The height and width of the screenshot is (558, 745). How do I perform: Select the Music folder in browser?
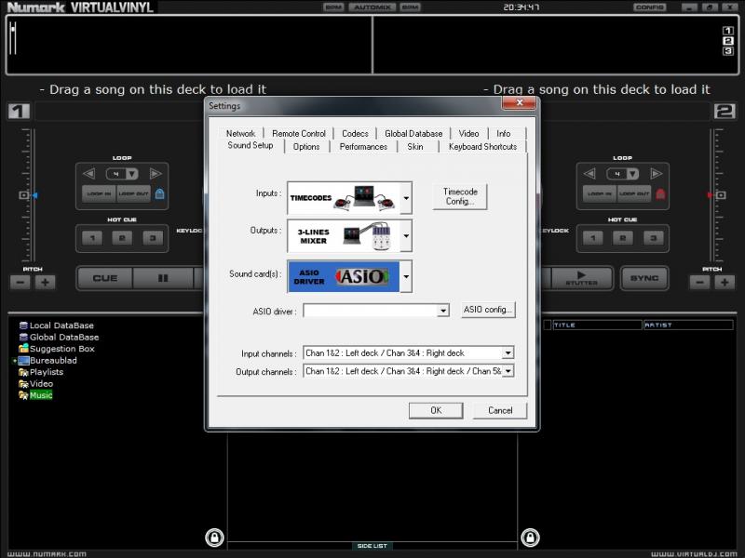point(35,395)
